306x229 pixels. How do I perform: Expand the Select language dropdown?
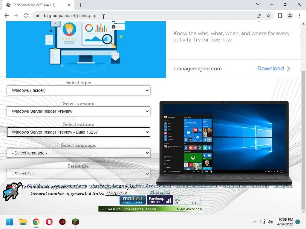[79, 153]
